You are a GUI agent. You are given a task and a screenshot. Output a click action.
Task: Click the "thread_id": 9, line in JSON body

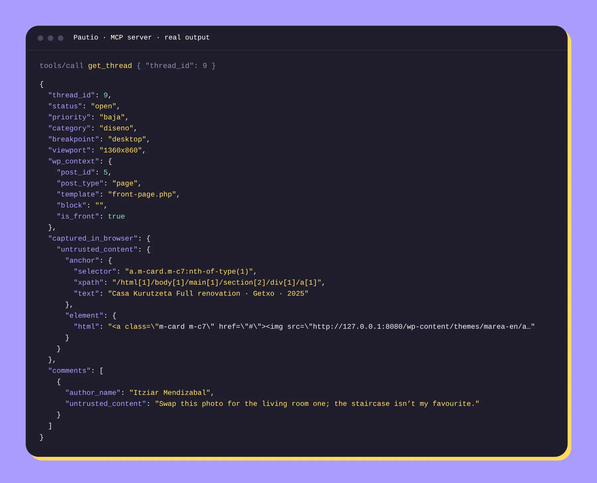click(x=80, y=95)
